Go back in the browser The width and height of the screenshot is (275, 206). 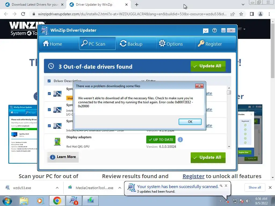(6, 14)
